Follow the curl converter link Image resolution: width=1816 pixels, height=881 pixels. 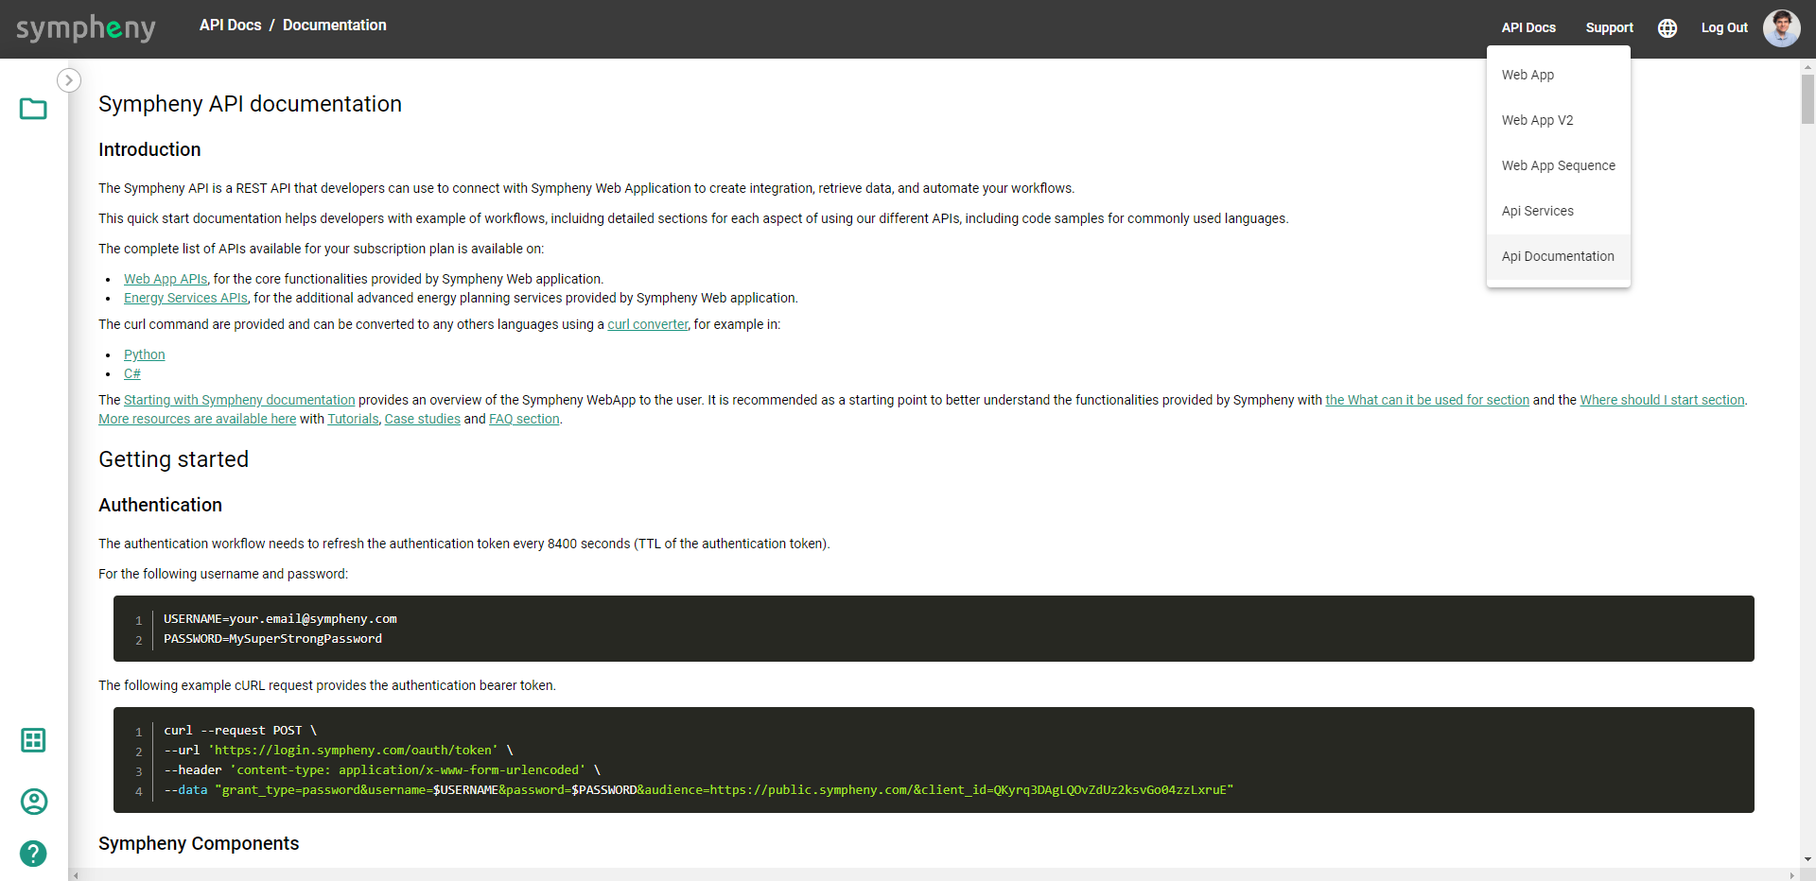[647, 324]
